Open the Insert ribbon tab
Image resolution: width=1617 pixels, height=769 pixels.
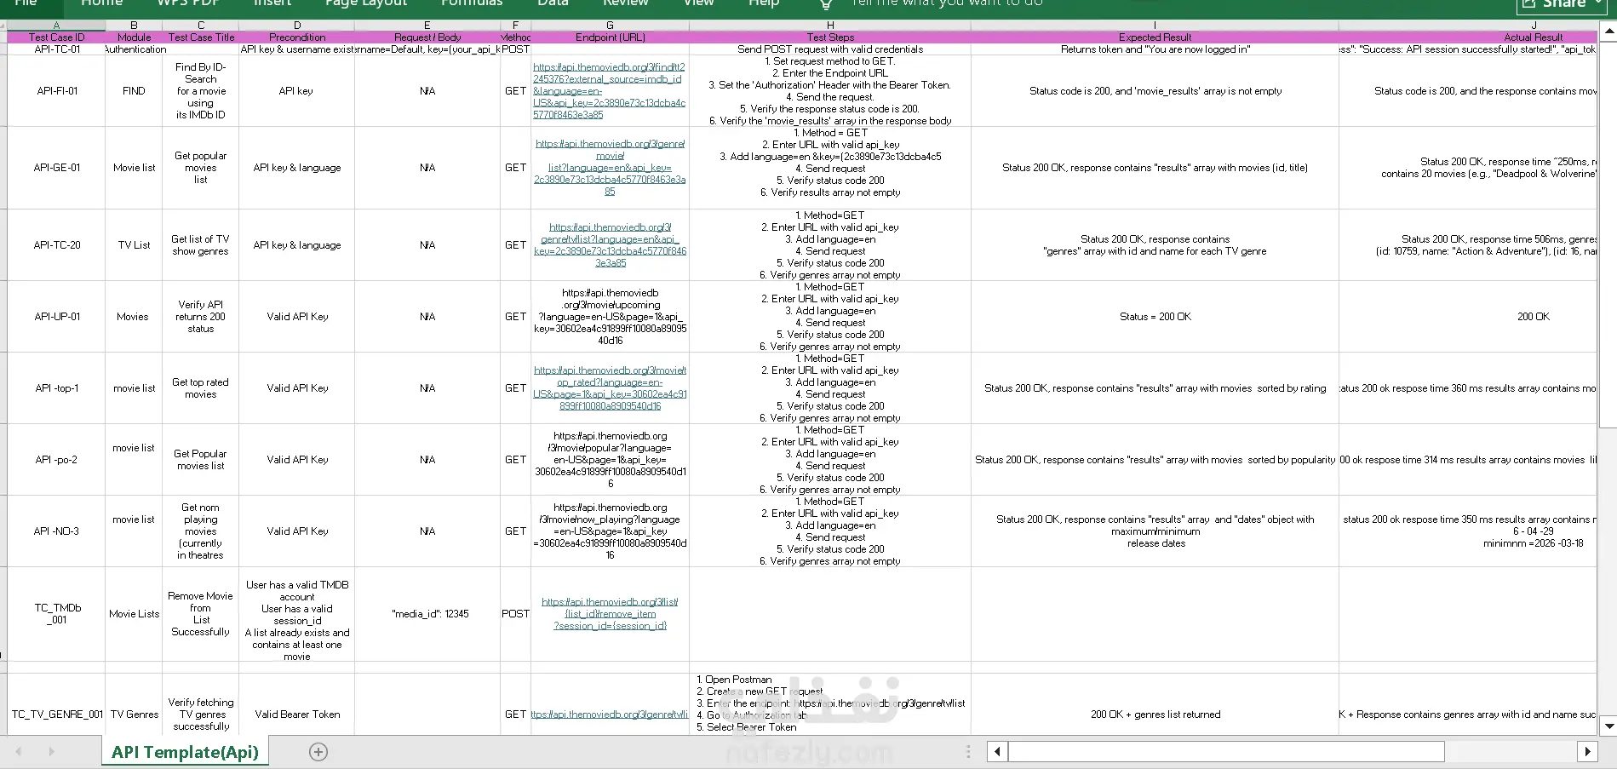tap(272, 3)
